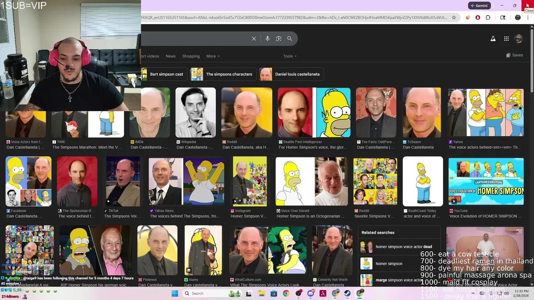This screenshot has height=300, width=534.
Task: Open the Yahoo News Homer cheering image
Action: tap(186, 181)
